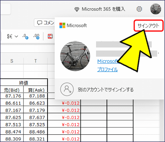Select the ¥-0.012 cell in the 88.474 row
This screenshot has height=142, width=165.
pos(64,131)
